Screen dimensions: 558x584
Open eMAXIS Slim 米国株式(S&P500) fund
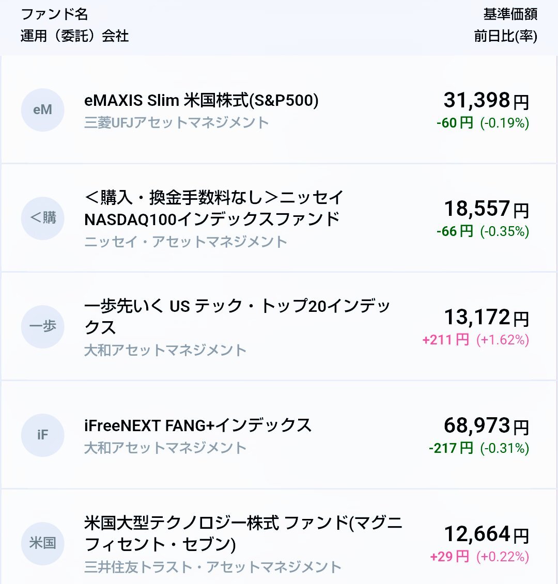click(202, 100)
